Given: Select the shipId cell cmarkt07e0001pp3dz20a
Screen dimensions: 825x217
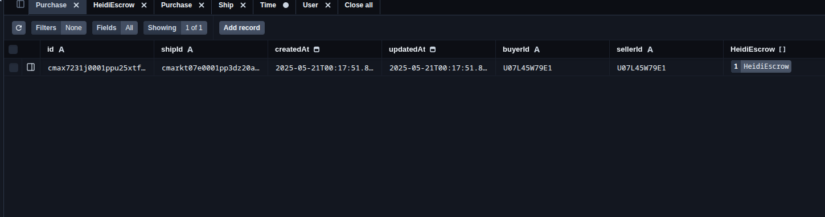Looking at the screenshot, I should tap(211, 68).
